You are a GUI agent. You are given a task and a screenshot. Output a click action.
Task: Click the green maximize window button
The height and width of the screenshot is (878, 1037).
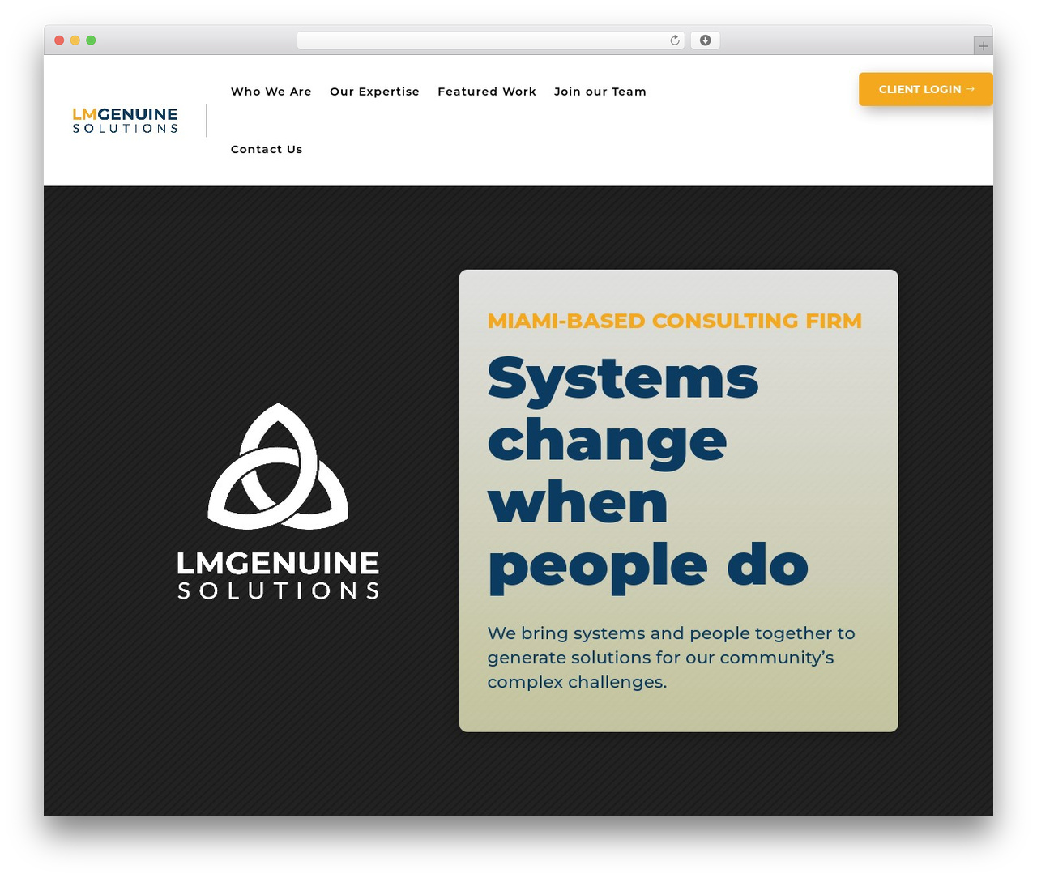[x=91, y=40]
